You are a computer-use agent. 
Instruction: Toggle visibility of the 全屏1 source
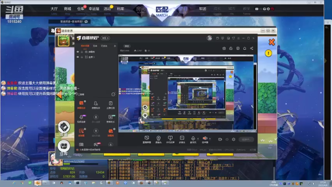[78, 57]
